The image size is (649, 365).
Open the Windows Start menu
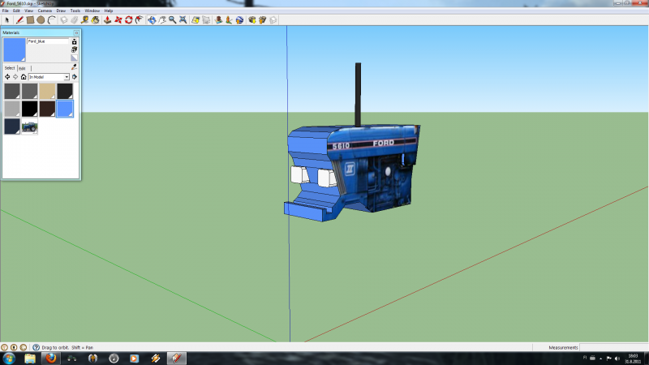(x=9, y=359)
